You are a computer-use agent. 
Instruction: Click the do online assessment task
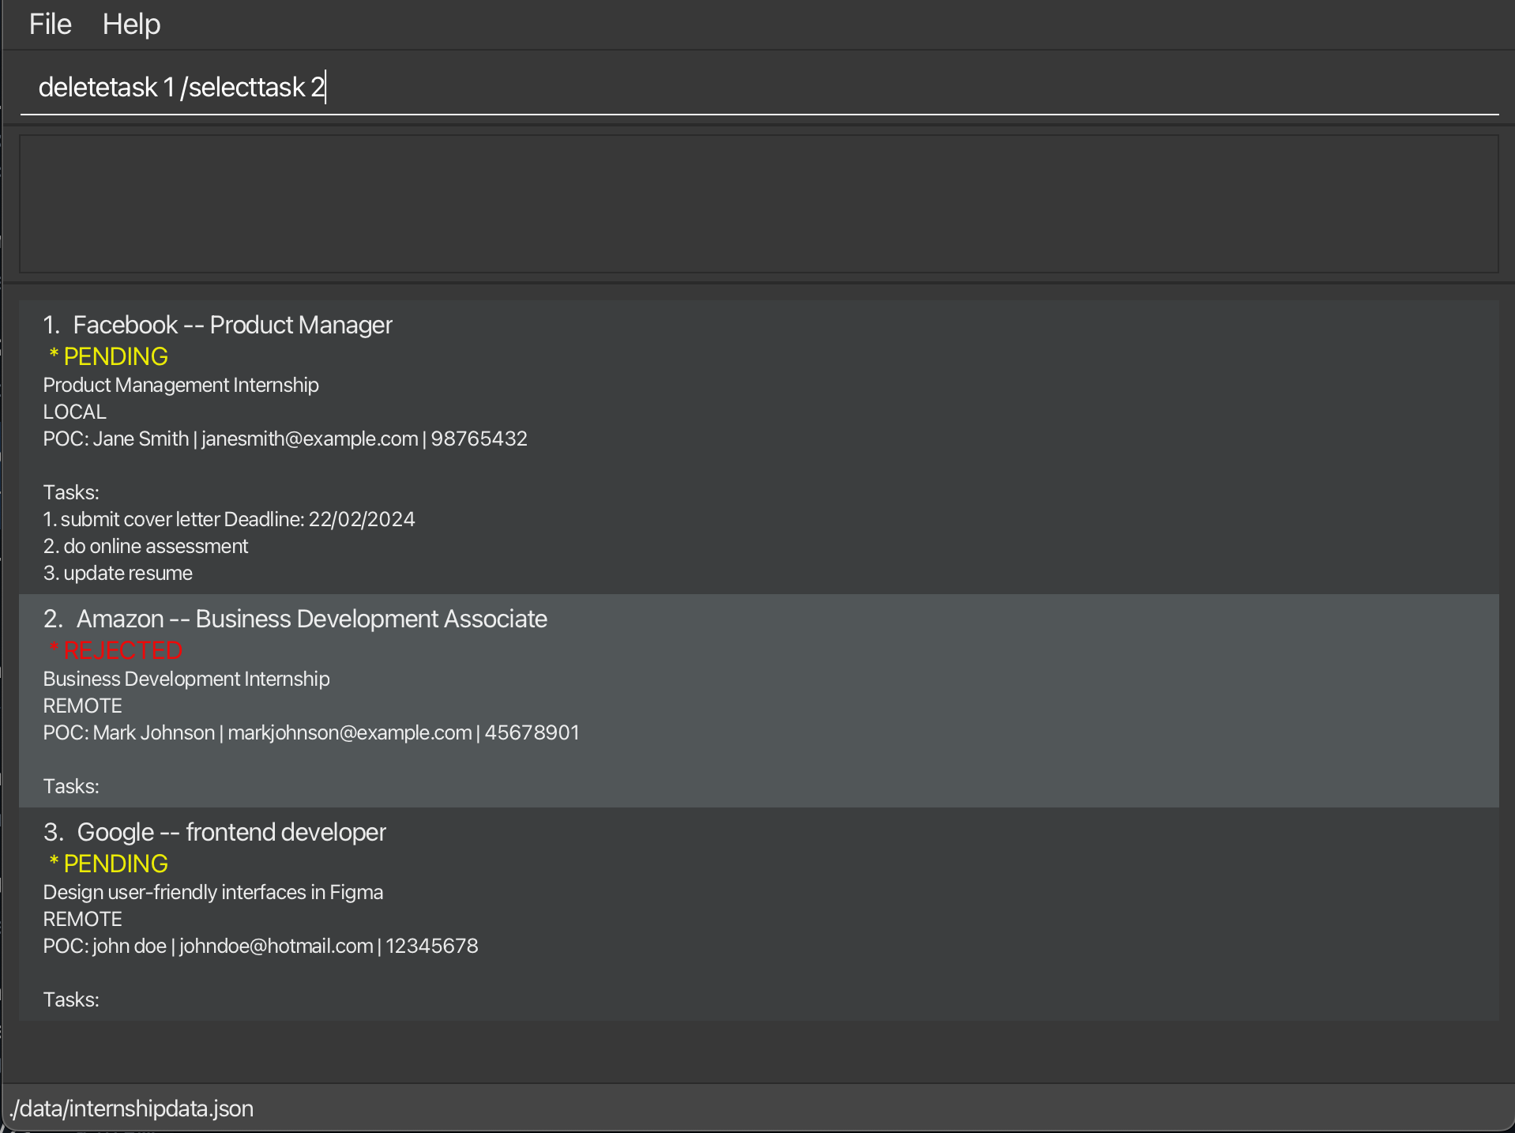146,546
